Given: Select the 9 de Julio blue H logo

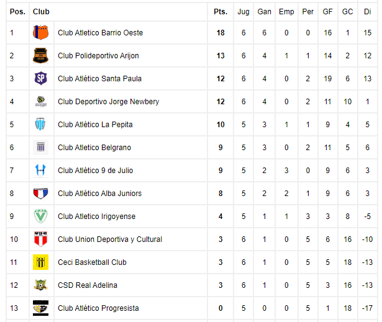Looking at the screenshot, I should [x=40, y=170].
